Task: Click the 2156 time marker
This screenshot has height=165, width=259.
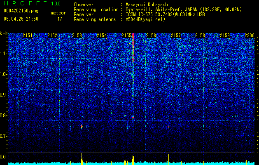Action: pos(151,35)
